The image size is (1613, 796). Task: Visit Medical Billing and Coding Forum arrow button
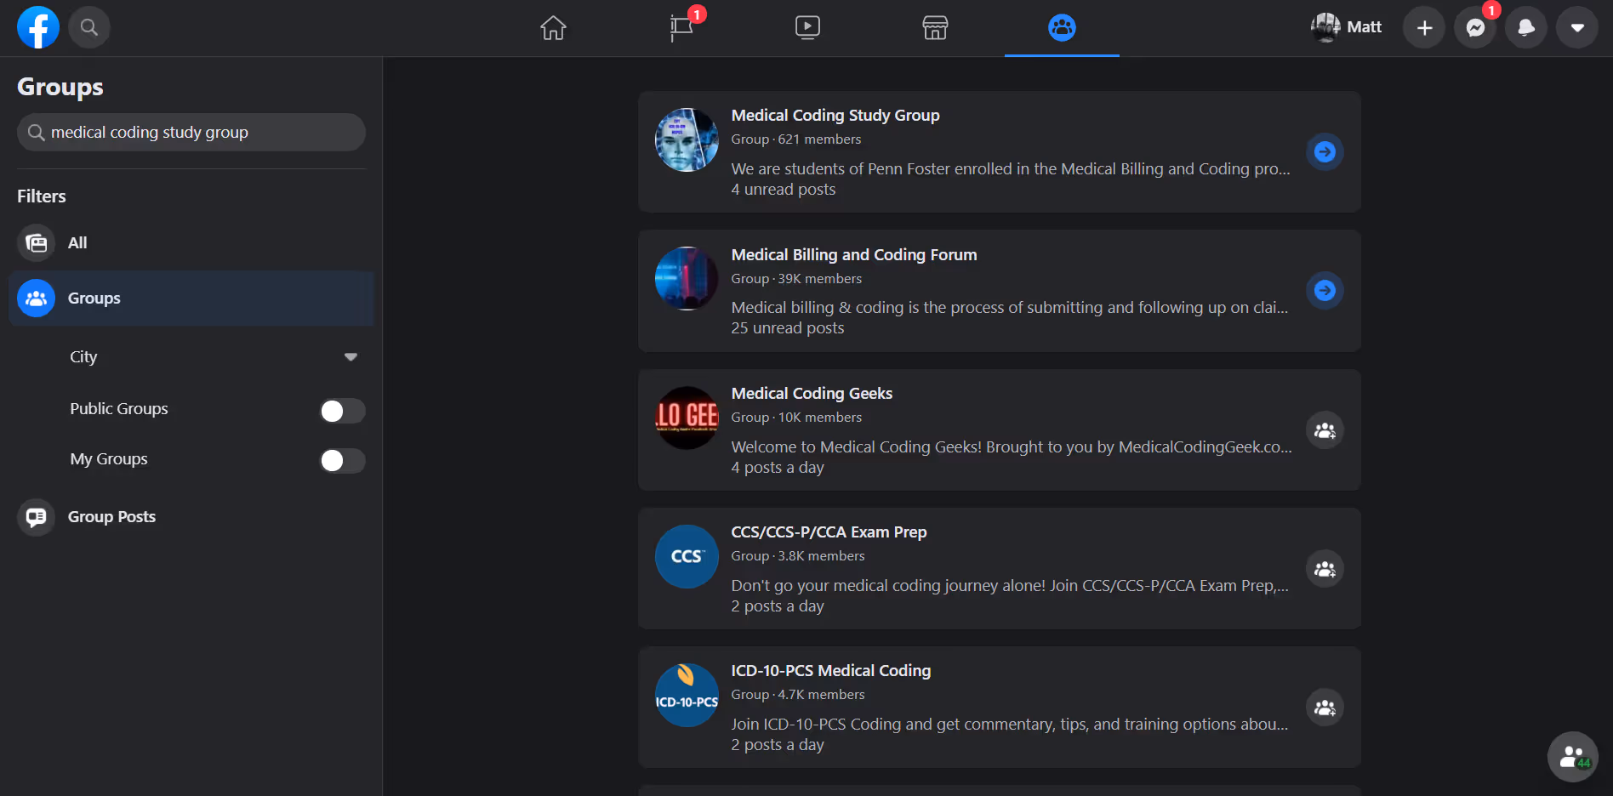click(x=1325, y=291)
